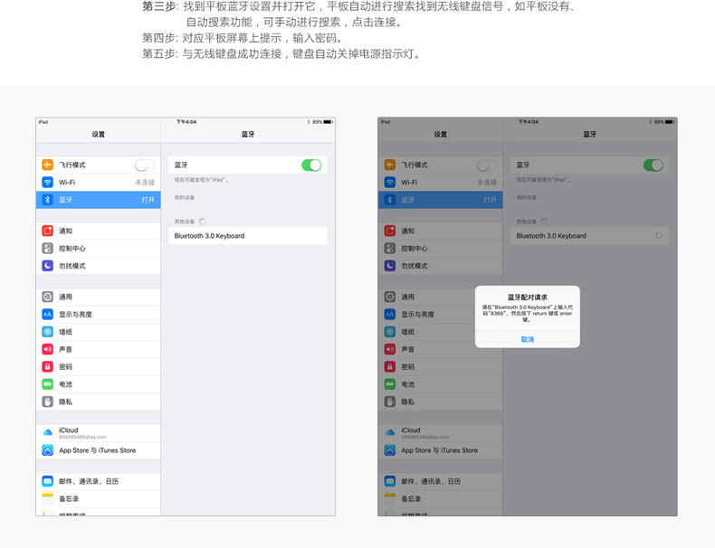
Task: Open 密码 row in right iPad sidebar
Action: click(441, 366)
